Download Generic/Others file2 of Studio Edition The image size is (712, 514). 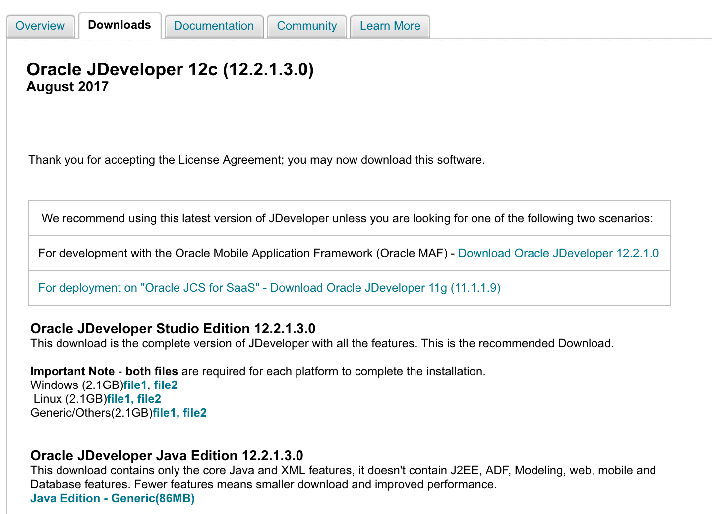195,413
